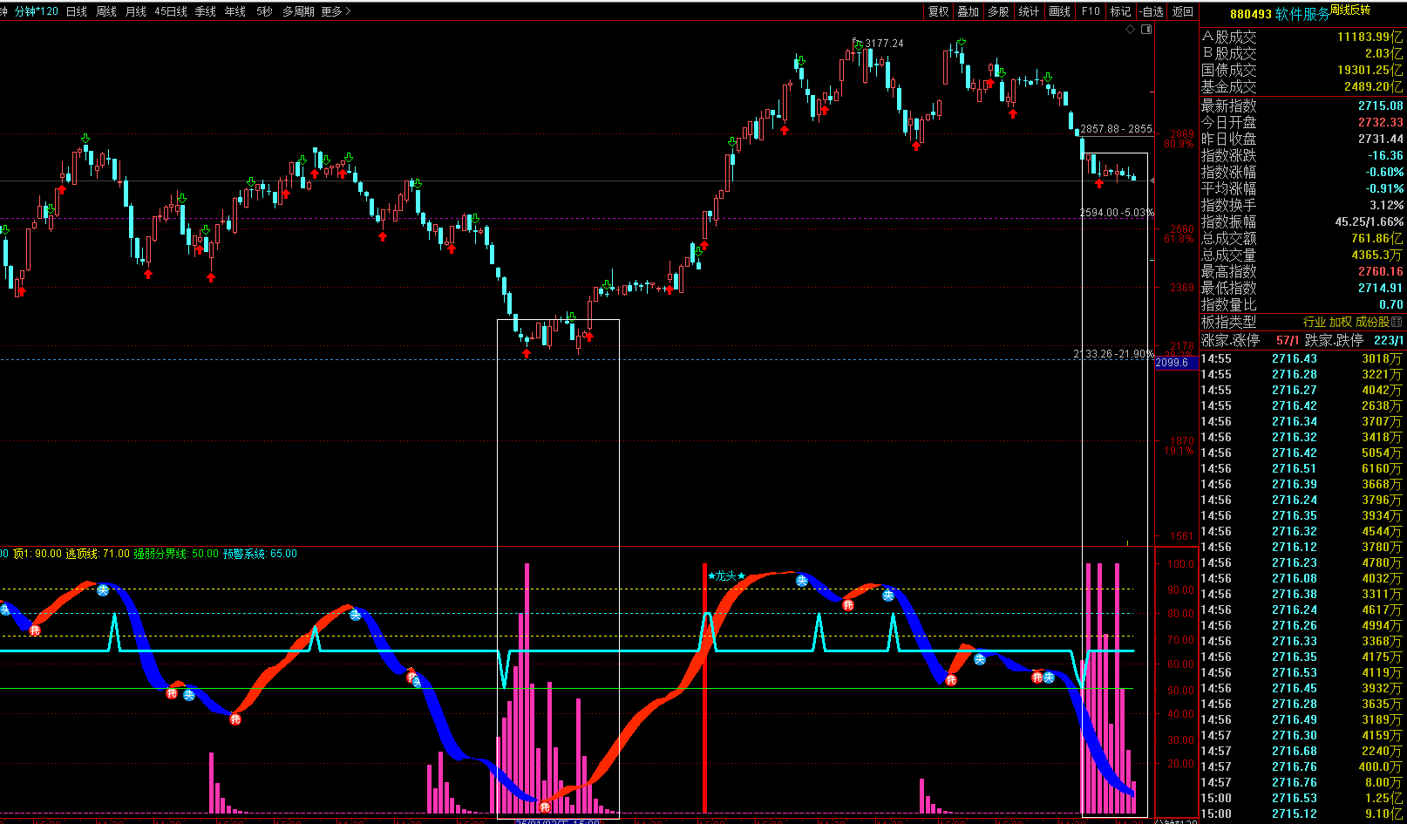
Task: Click the 国债成交 value 19301.25亿
Action: (1370, 70)
